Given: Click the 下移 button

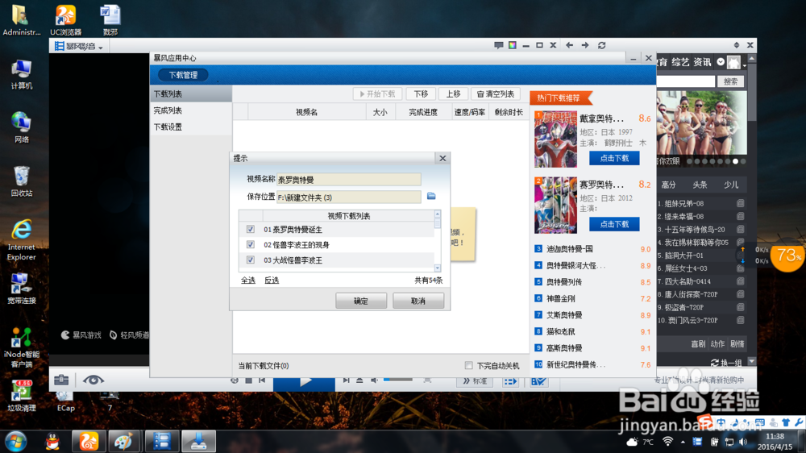Looking at the screenshot, I should (x=421, y=94).
